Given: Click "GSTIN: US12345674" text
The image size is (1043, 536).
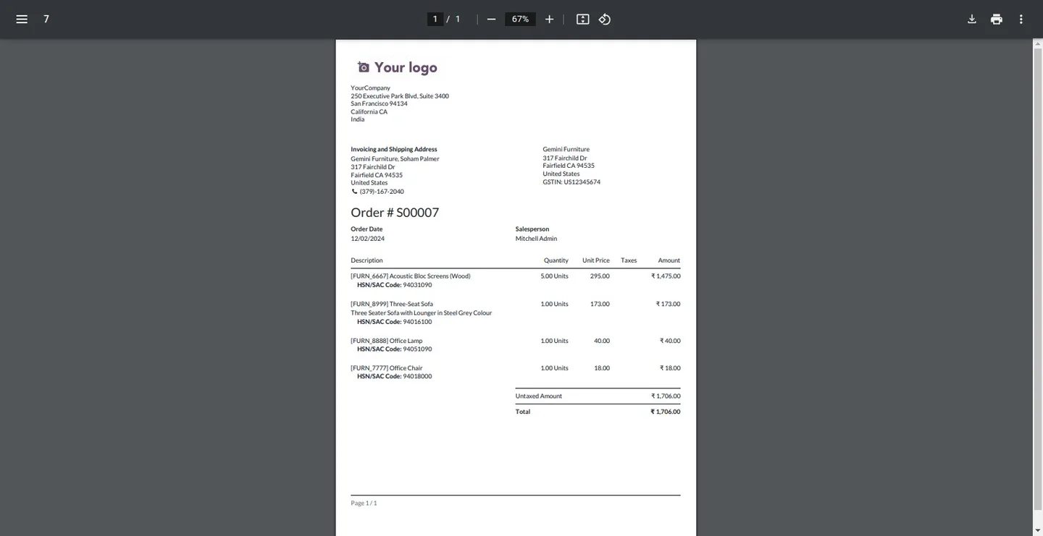Looking at the screenshot, I should 571,182.
